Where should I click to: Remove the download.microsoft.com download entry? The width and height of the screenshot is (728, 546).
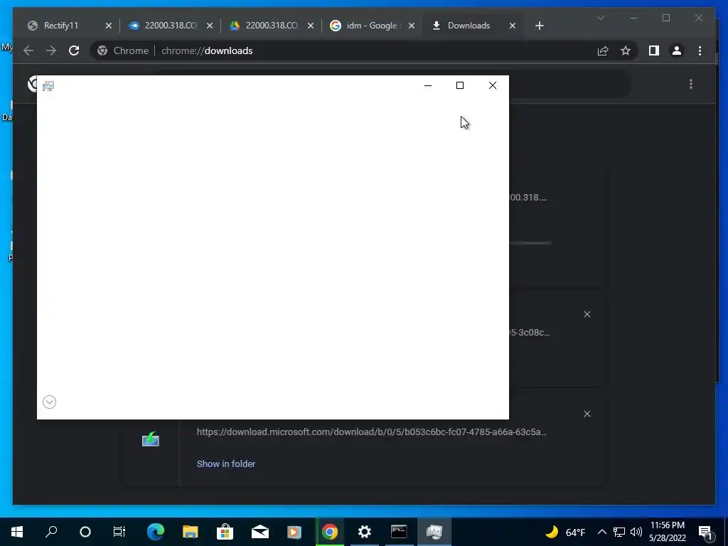tap(587, 414)
